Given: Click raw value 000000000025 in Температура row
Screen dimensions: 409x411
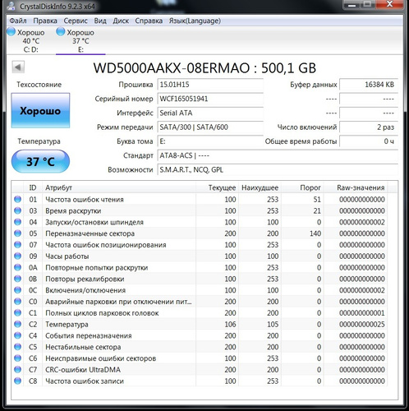Looking at the screenshot, I should [x=362, y=325].
